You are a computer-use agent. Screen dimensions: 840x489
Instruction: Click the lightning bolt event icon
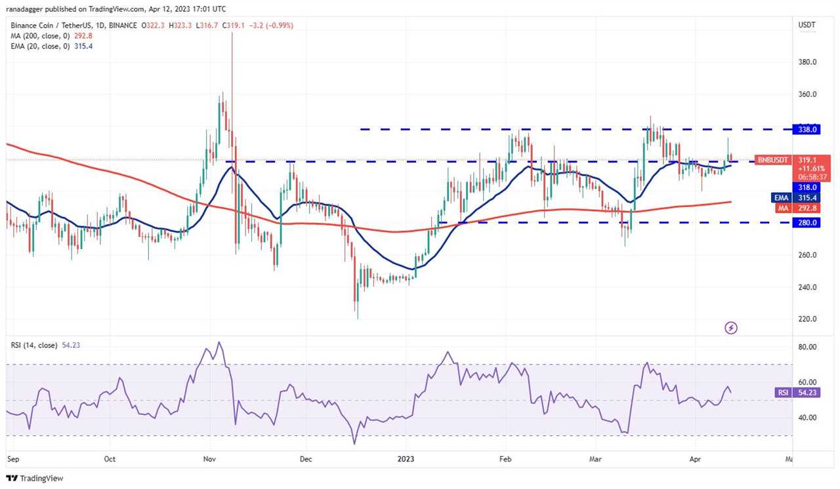[731, 327]
